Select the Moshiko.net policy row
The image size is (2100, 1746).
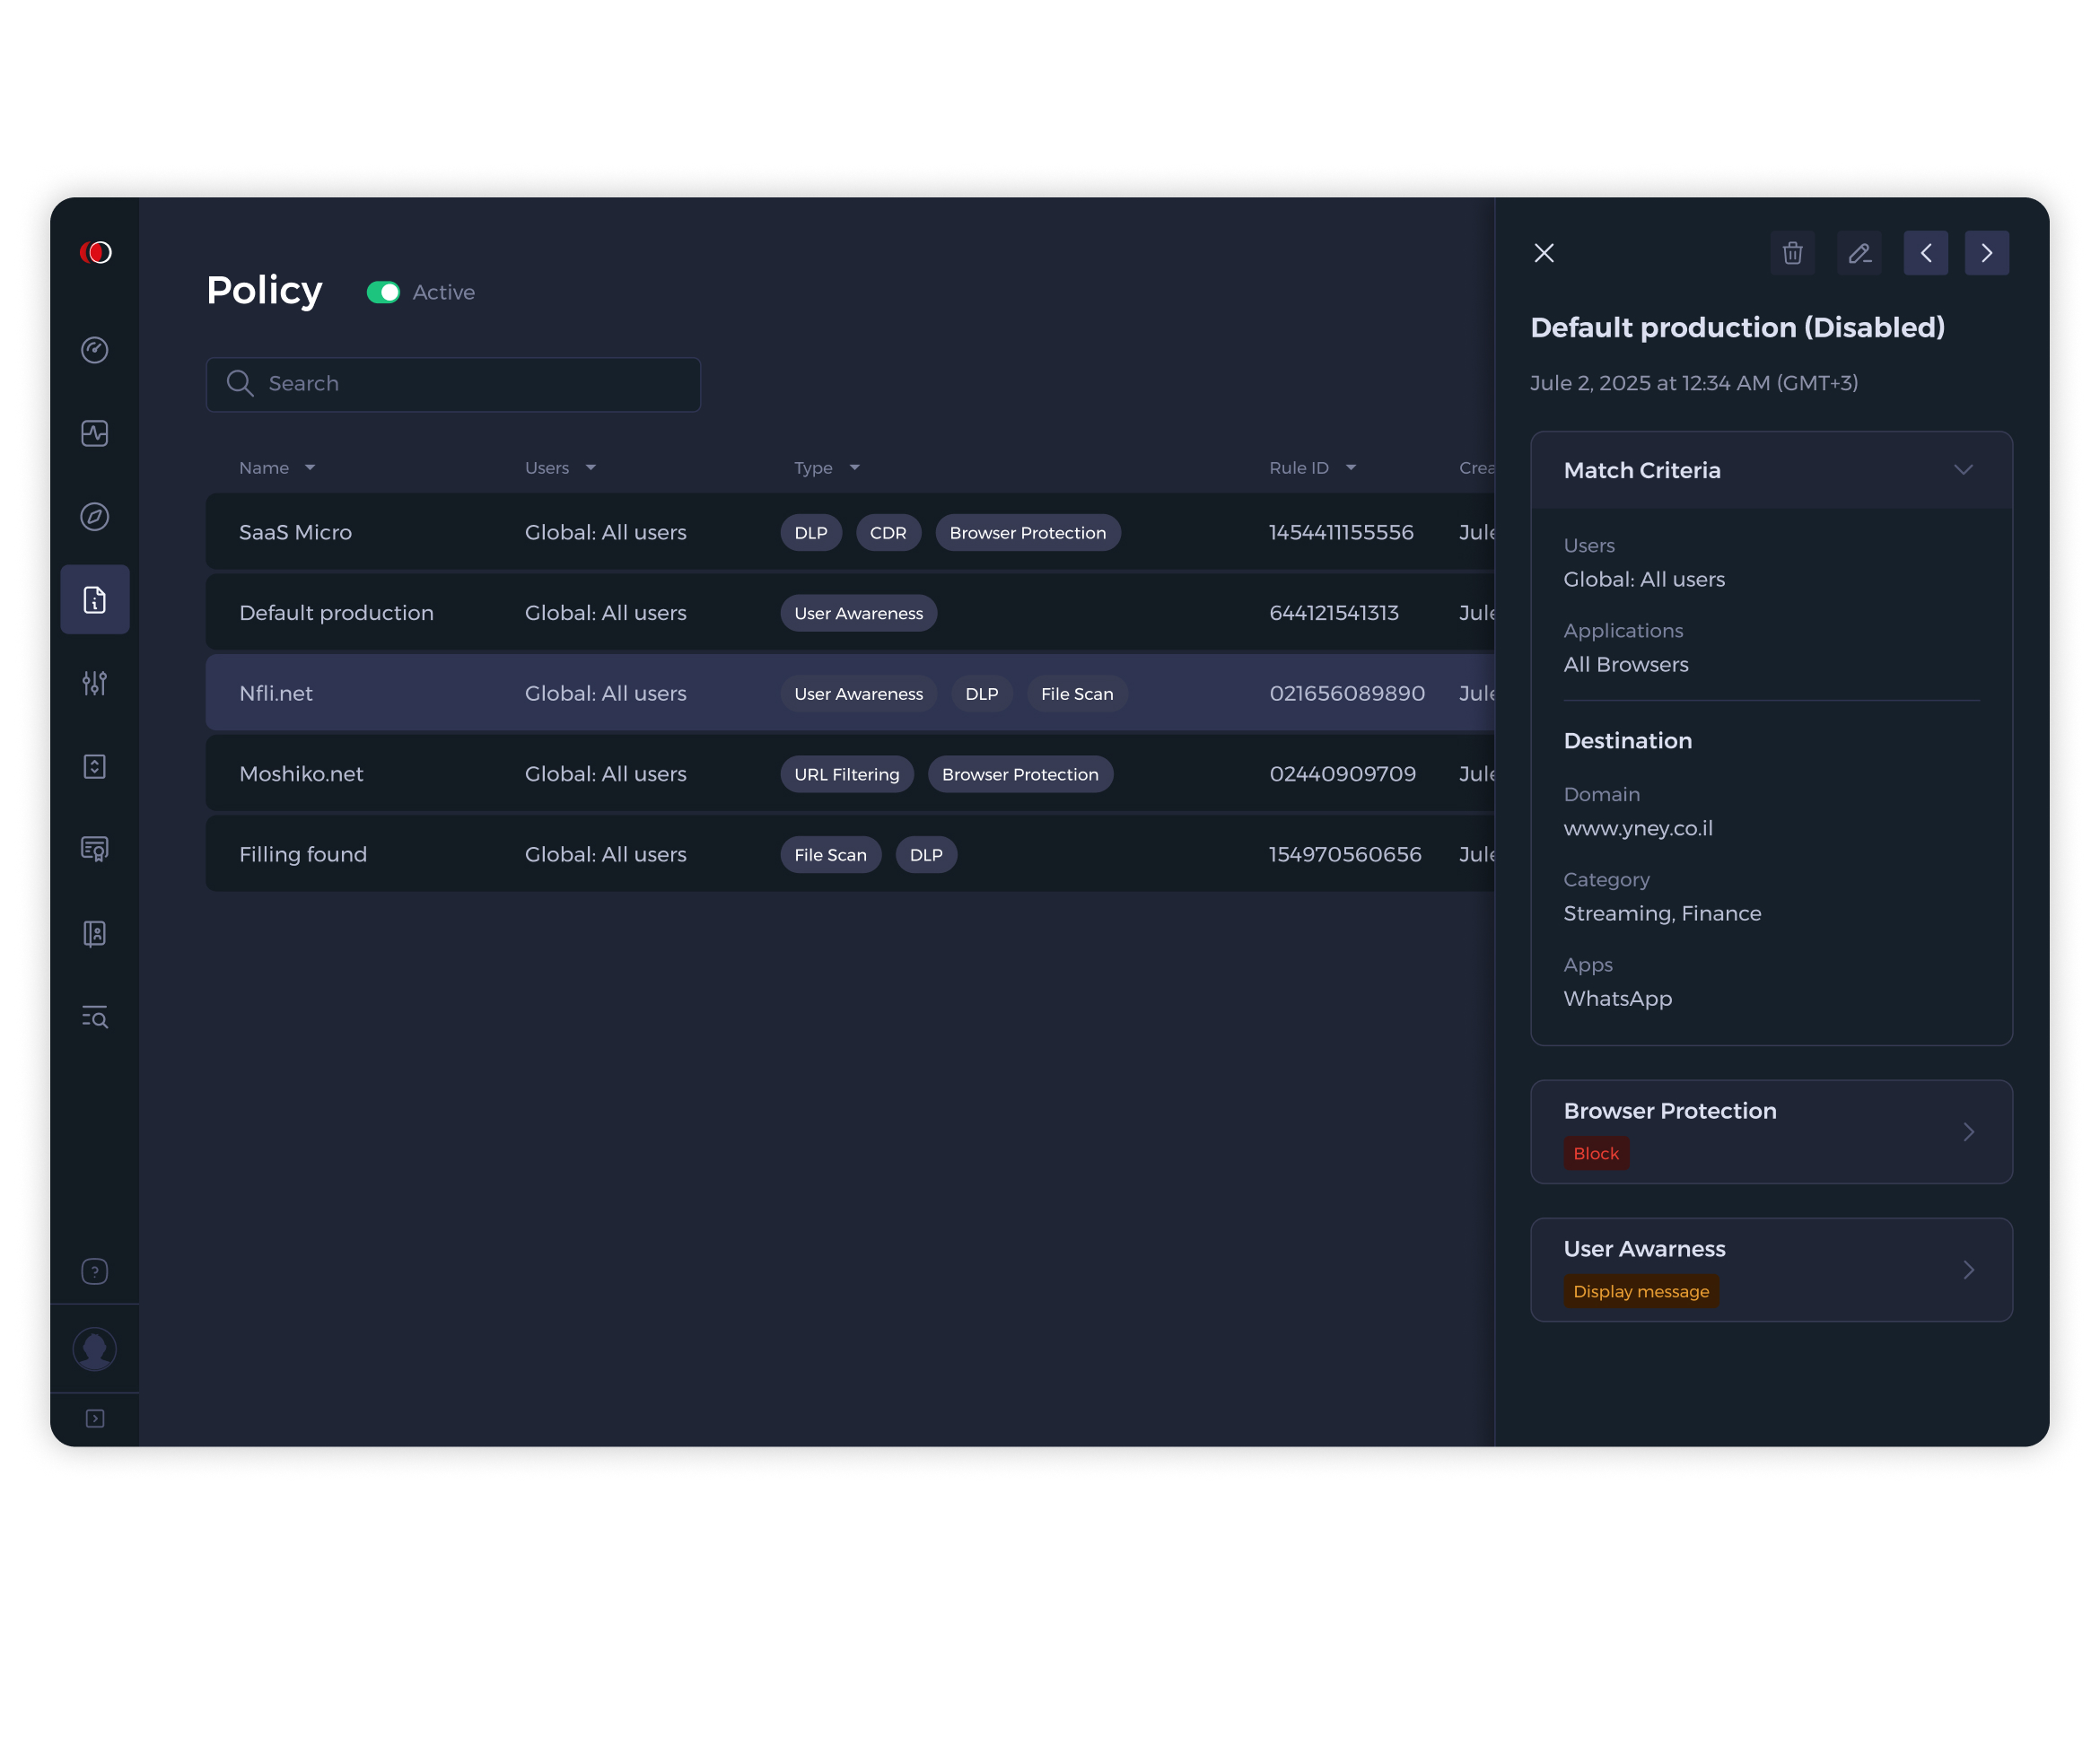pos(850,774)
